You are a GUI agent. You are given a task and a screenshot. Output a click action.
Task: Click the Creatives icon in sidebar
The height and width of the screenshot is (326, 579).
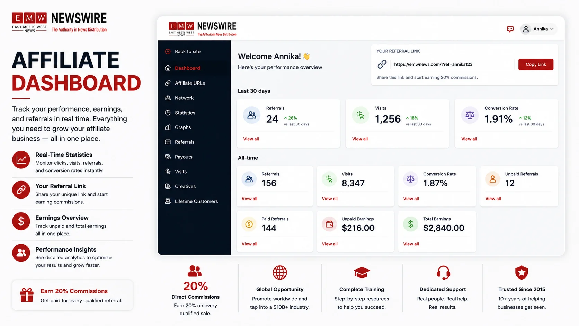168,186
